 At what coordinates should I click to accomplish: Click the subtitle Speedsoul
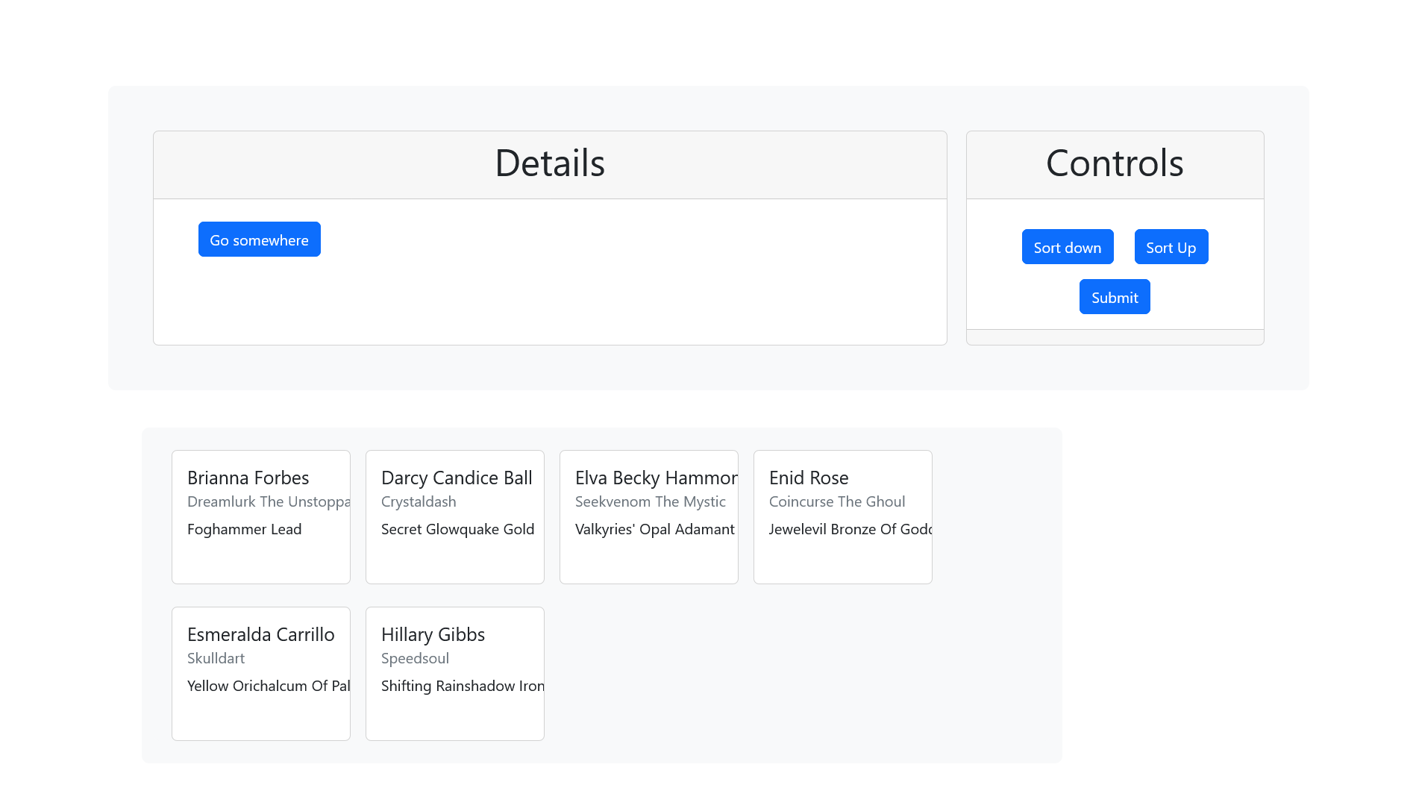pyautogui.click(x=415, y=658)
